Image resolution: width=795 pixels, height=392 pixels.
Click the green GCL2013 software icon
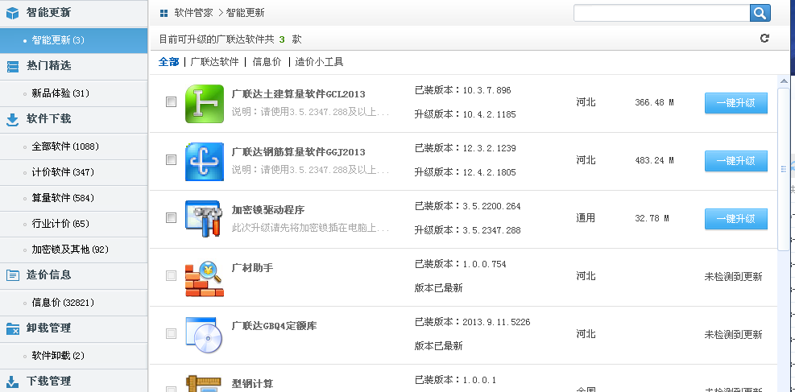tap(205, 104)
